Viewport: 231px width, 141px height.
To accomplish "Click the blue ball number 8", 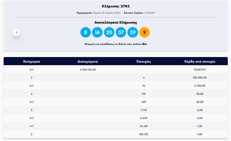I will coord(85,32).
